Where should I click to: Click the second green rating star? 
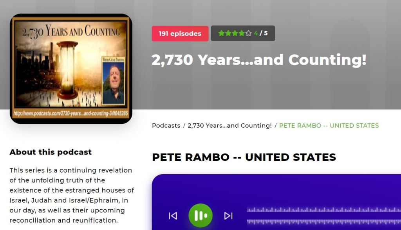click(x=228, y=33)
